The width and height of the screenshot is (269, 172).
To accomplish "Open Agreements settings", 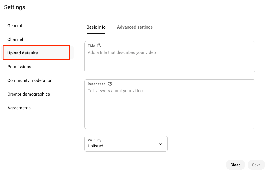I will tap(19, 108).
